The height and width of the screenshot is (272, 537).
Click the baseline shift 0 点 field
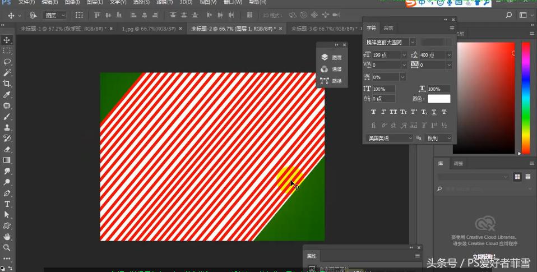click(383, 99)
